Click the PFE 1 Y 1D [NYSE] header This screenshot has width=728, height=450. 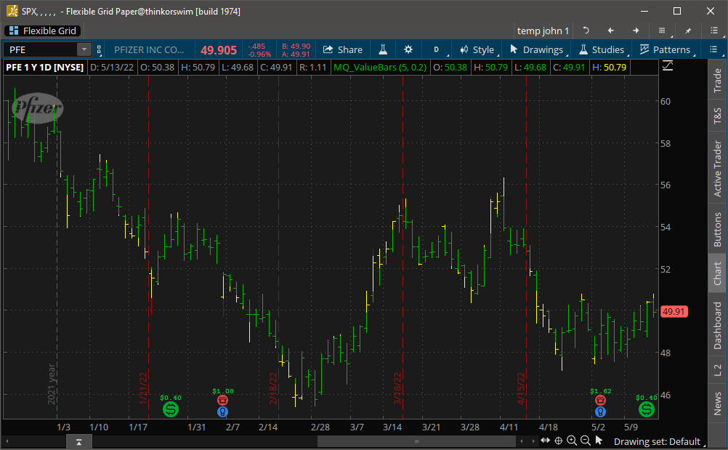[x=44, y=68]
